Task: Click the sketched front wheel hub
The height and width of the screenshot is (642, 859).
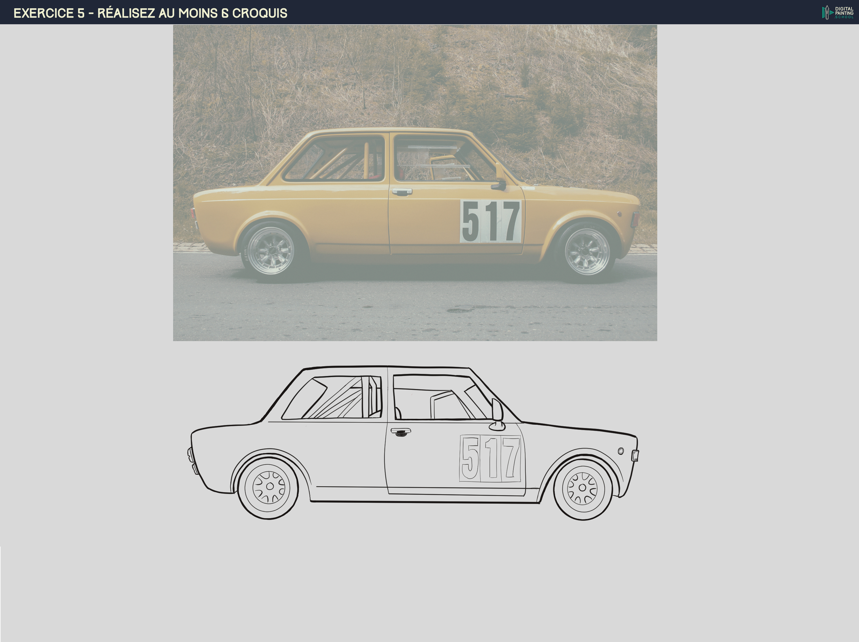Action: point(582,488)
